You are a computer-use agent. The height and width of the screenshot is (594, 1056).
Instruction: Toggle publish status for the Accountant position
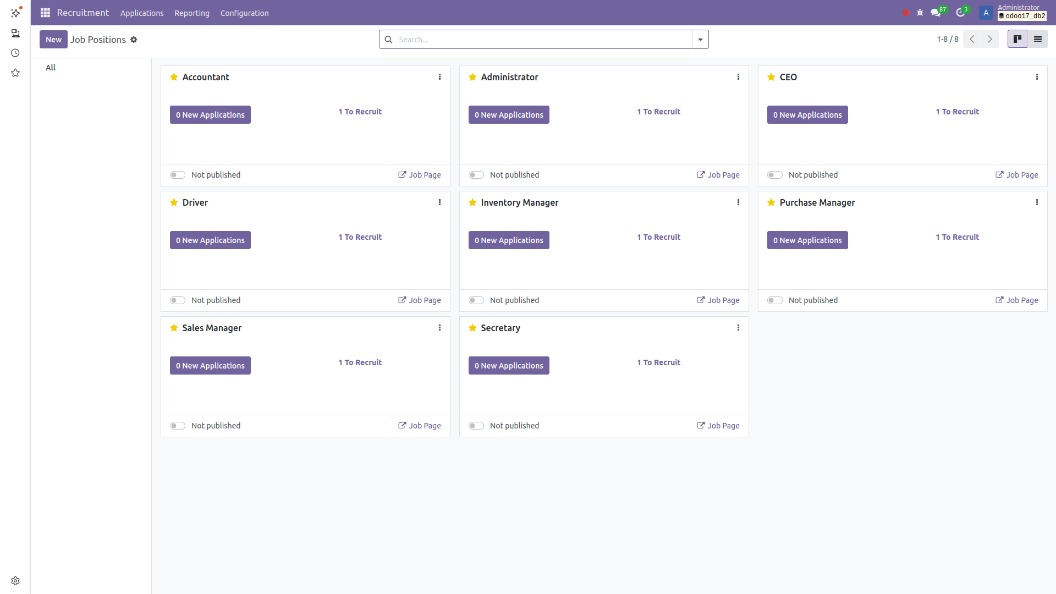click(x=177, y=174)
